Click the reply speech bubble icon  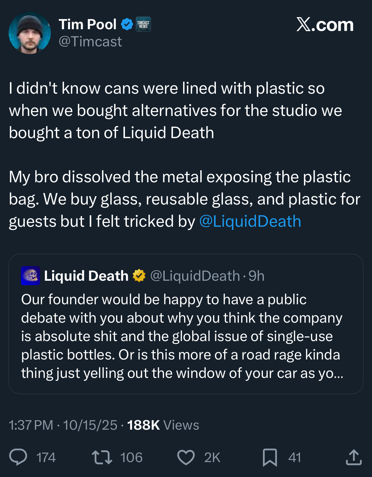(18, 457)
